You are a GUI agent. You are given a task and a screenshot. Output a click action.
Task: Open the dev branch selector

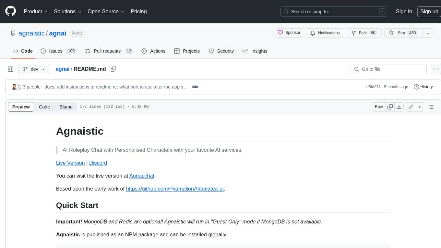coord(34,69)
